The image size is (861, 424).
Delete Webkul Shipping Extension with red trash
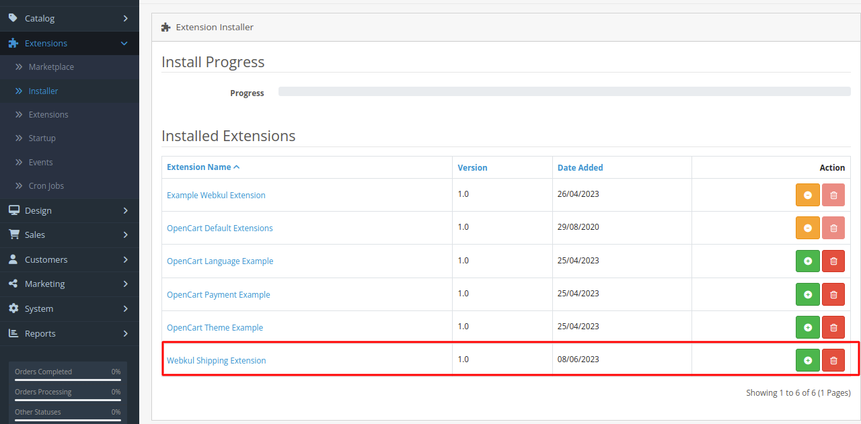[833, 360]
